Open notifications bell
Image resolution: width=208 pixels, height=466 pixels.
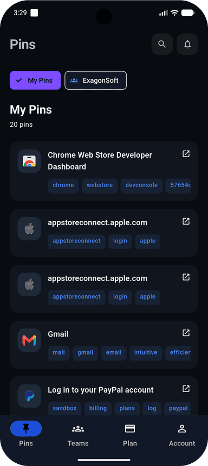tap(187, 44)
